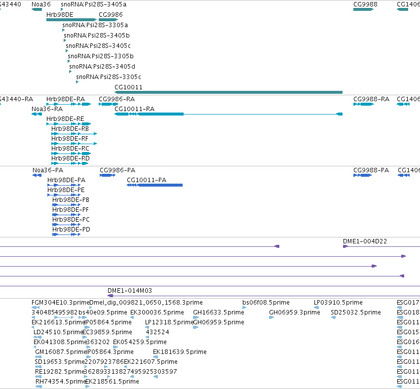Viewport: 420px width, 389px height.
Task: Select EST Dmel_dig_009821_0650_1568.3prime
Action: pyautogui.click(x=146, y=303)
